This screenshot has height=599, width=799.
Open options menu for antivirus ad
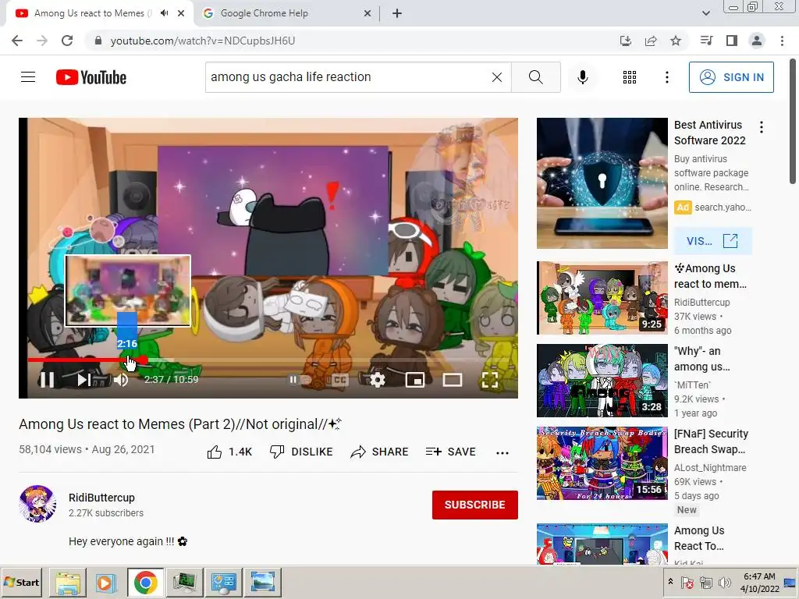point(762,127)
